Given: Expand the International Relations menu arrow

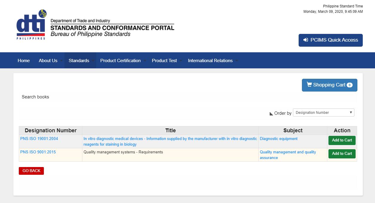Looking at the screenshot, I should pos(237,61).
